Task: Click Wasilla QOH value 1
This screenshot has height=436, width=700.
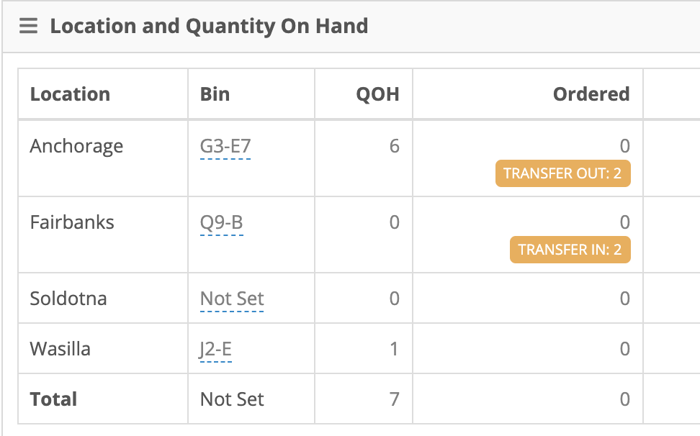Action: click(x=394, y=349)
